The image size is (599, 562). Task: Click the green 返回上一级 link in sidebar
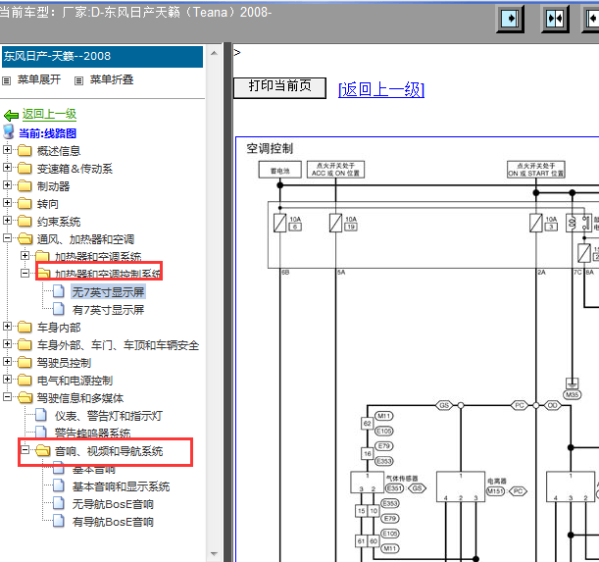(x=49, y=114)
